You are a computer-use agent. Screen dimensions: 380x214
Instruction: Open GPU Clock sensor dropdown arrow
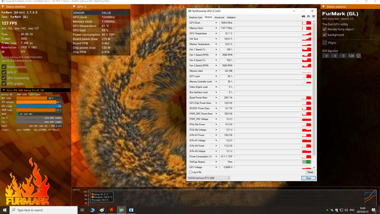(x=216, y=23)
